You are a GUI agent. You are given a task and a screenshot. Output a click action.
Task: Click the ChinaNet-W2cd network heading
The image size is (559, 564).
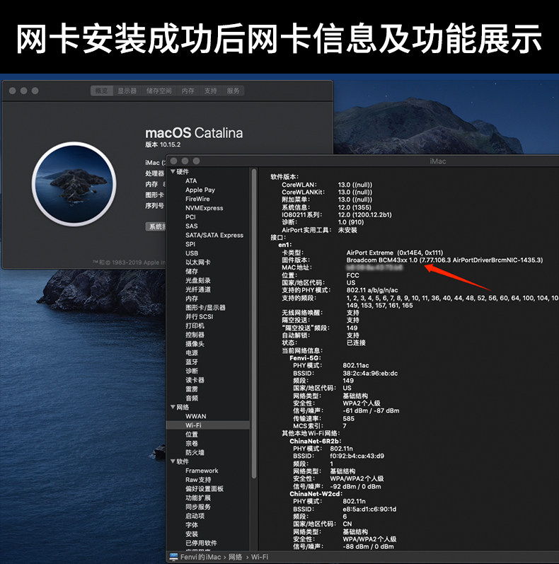(316, 494)
